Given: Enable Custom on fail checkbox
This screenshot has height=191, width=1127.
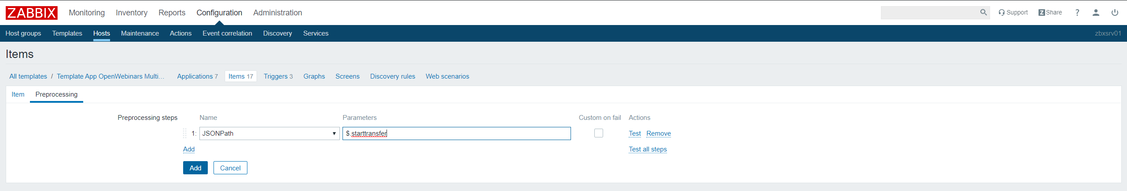Looking at the screenshot, I should (x=598, y=133).
